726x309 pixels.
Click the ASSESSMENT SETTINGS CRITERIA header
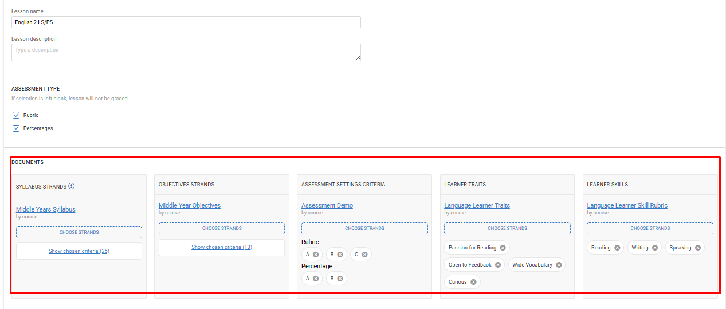[x=343, y=185]
